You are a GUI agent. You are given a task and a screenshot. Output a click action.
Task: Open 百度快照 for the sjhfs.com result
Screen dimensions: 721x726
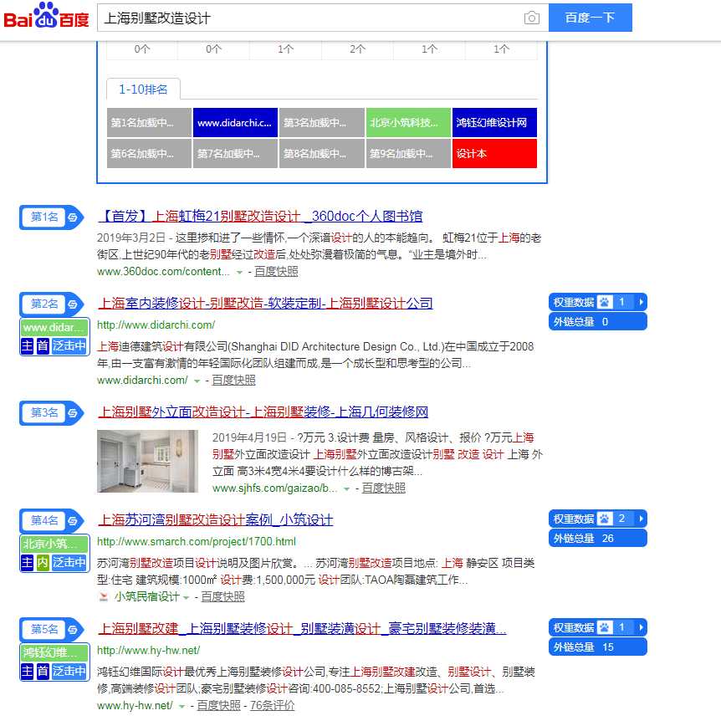tap(383, 488)
